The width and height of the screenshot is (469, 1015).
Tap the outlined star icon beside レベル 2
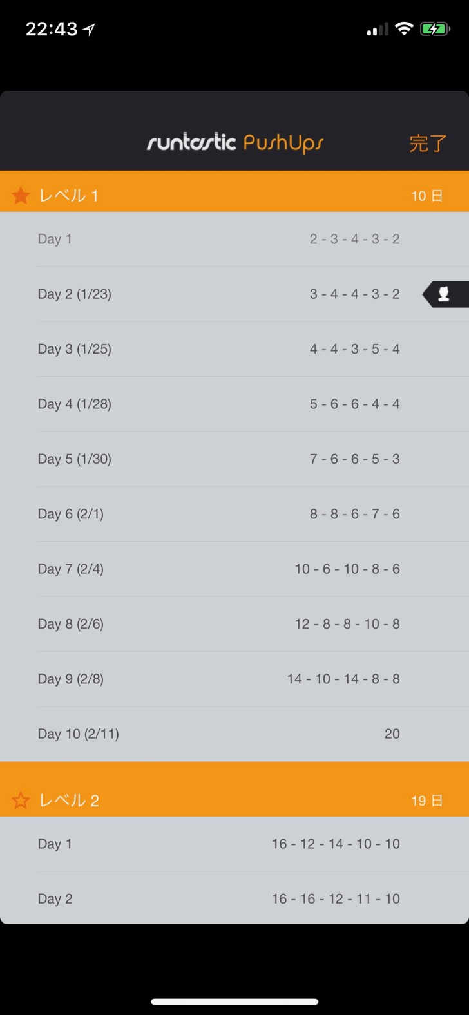click(x=21, y=801)
